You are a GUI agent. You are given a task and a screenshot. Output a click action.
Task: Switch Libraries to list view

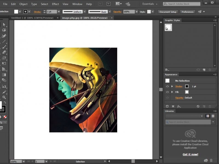[213, 116]
